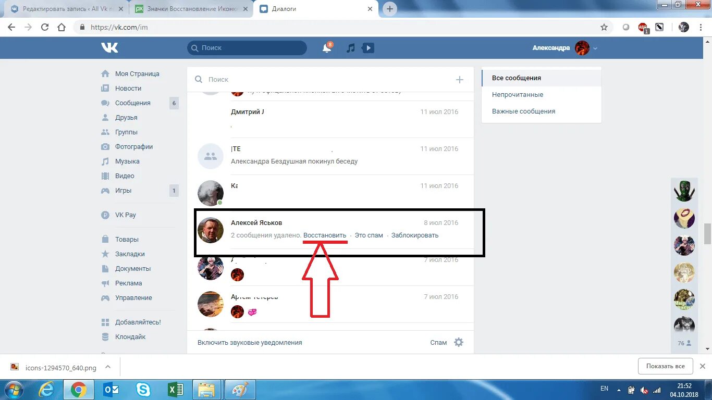
Task: Expand the Александра profile menu arrow
Action: pos(595,48)
